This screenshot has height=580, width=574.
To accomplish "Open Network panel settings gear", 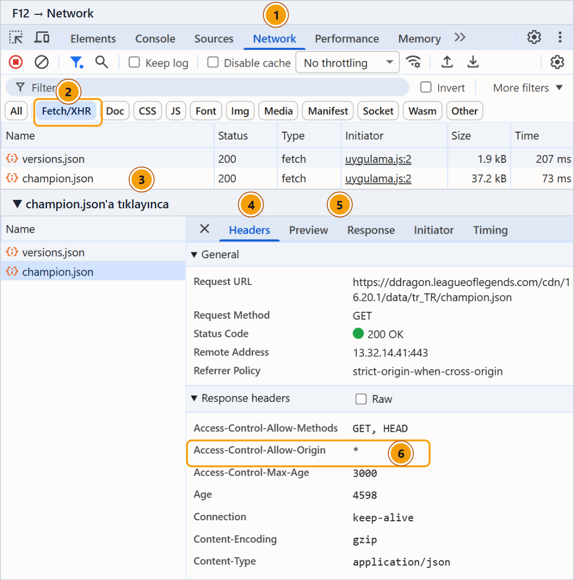I will (x=557, y=62).
